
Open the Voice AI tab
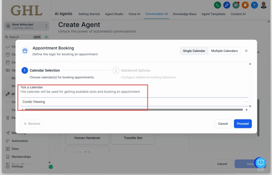[x=134, y=14]
